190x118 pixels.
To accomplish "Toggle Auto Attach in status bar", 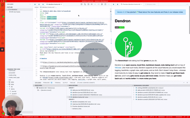I will click(55, 117).
